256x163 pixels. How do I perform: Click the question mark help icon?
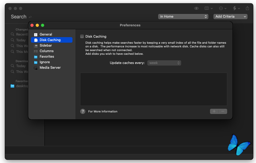83,111
